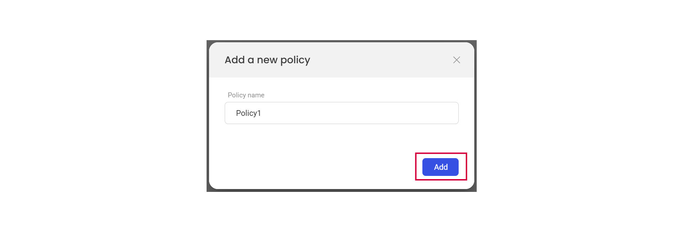Click the Policy1 text in the field

pyautogui.click(x=249, y=113)
